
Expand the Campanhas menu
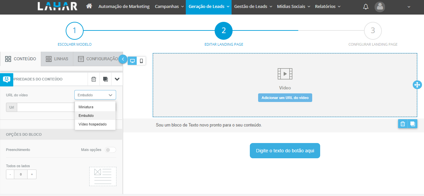[169, 7]
